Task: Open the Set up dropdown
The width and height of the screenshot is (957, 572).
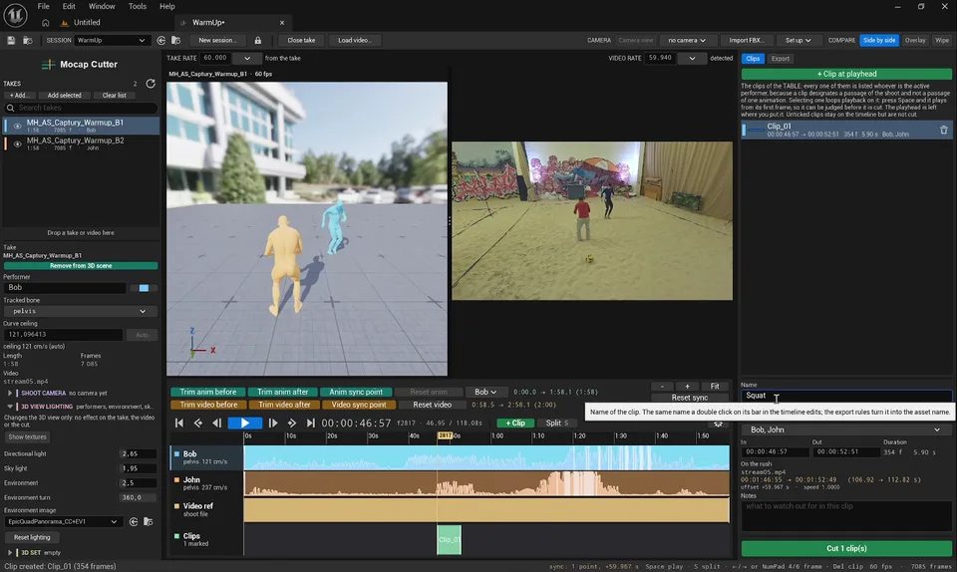Action: click(797, 40)
